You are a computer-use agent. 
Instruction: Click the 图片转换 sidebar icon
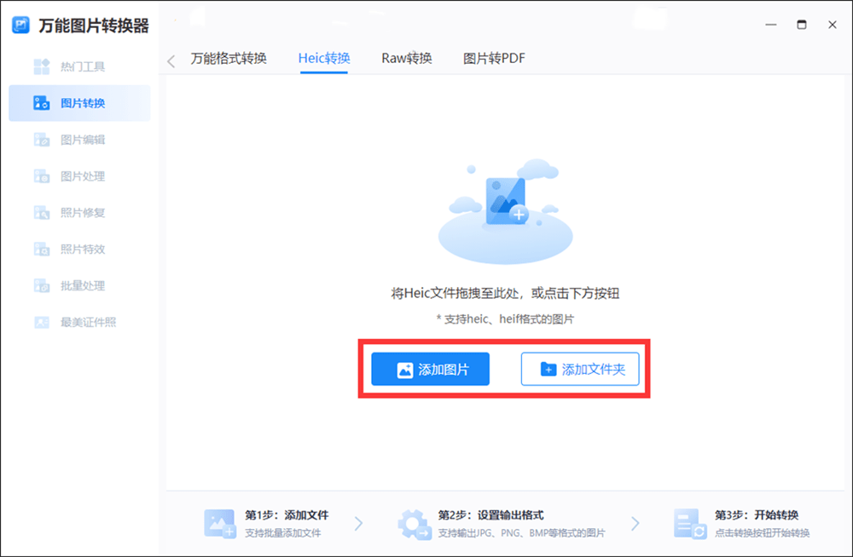(x=42, y=103)
